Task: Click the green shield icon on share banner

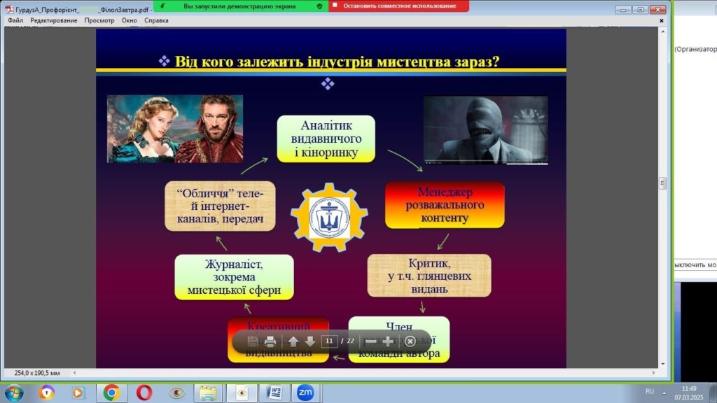Action: (319, 6)
